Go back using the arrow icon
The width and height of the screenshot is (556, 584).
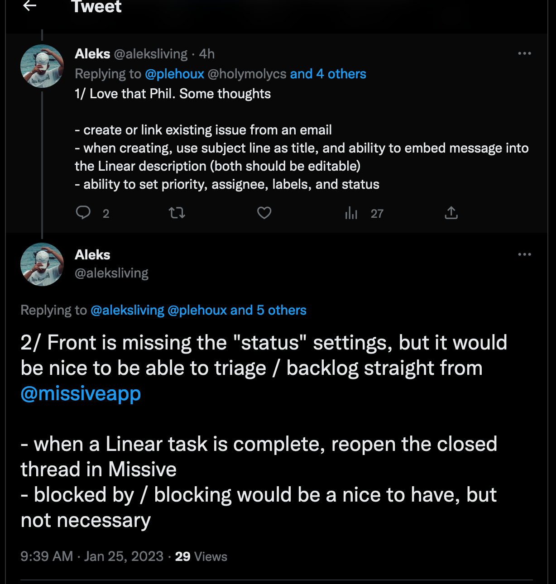click(x=29, y=5)
